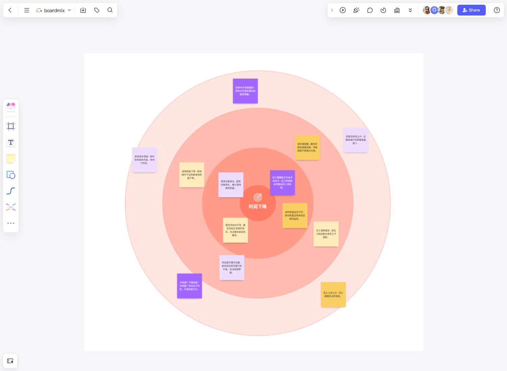
Task: Select the Connector line tool
Action: (x=11, y=191)
